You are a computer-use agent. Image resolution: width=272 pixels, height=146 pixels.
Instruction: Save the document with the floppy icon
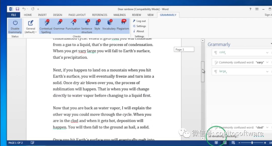(17, 9)
